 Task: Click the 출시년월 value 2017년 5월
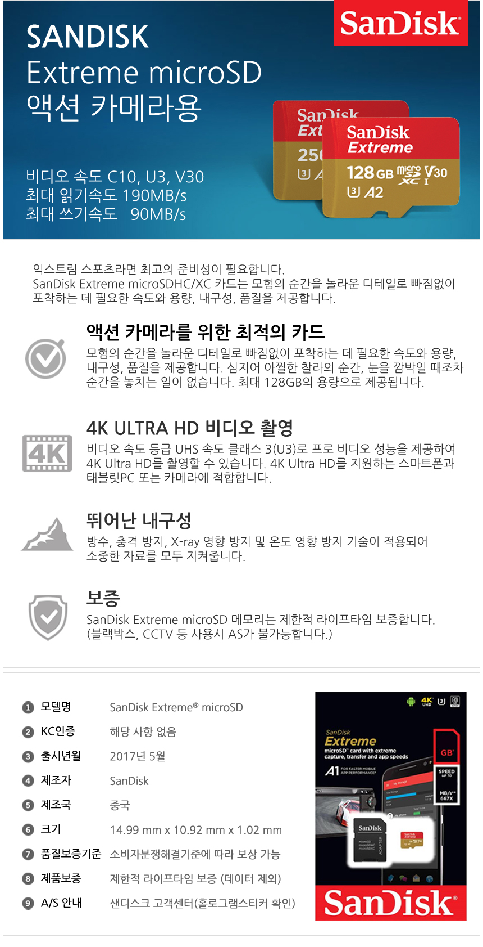(x=138, y=756)
